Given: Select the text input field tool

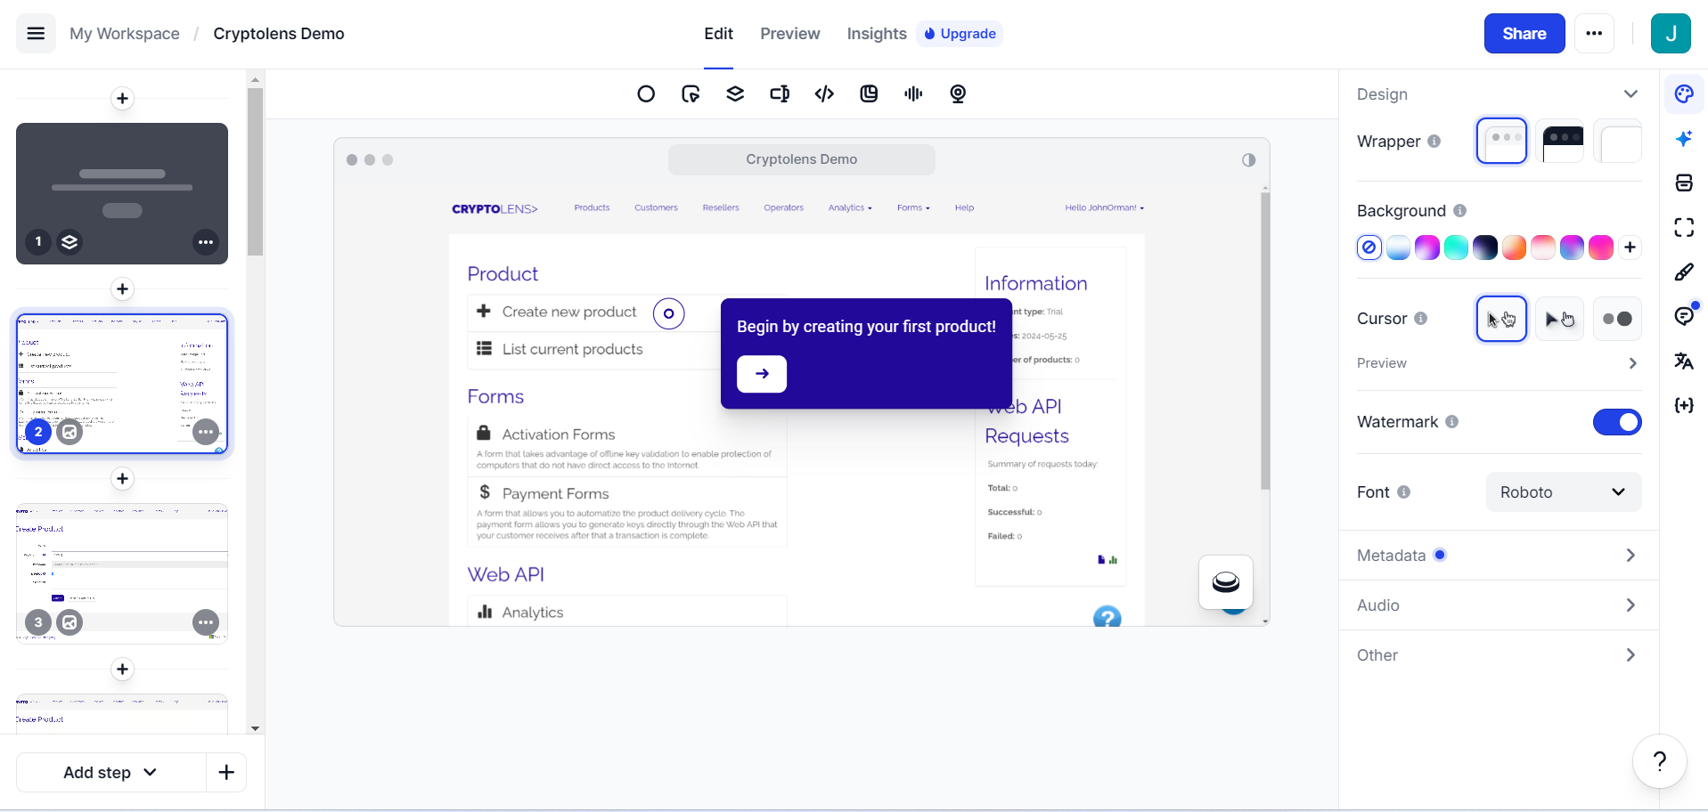Looking at the screenshot, I should (780, 94).
